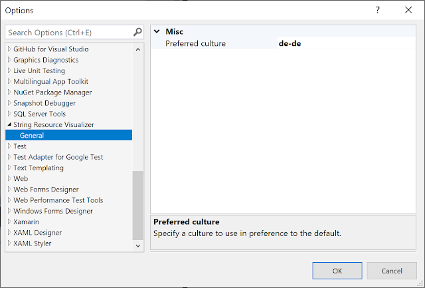Select XAML Styler label
The image size is (425, 288).
(33, 243)
